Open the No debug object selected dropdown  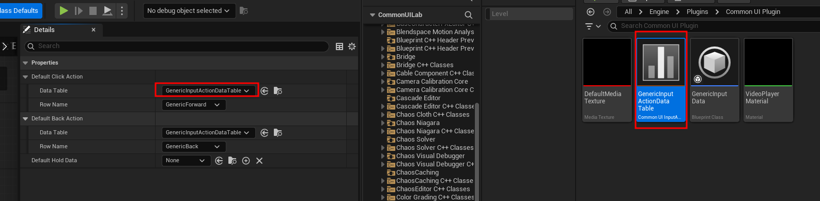point(189,10)
